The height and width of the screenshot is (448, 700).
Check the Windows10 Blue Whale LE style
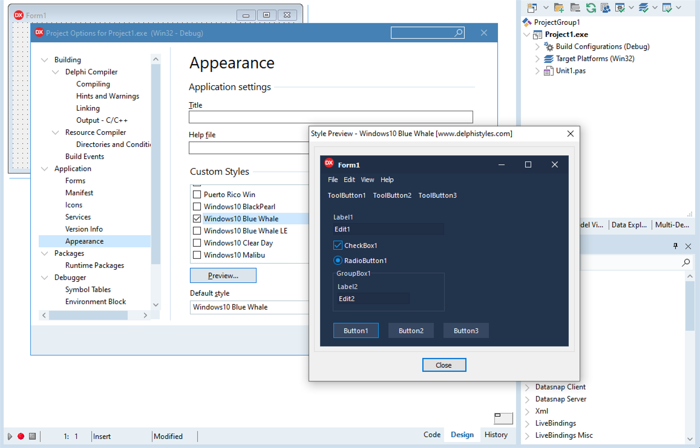[197, 231]
